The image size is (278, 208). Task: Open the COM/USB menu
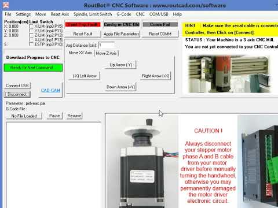pyautogui.click(x=159, y=14)
